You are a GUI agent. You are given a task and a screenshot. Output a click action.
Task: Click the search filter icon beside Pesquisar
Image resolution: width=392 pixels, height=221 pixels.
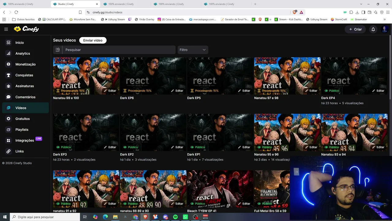(x=58, y=50)
